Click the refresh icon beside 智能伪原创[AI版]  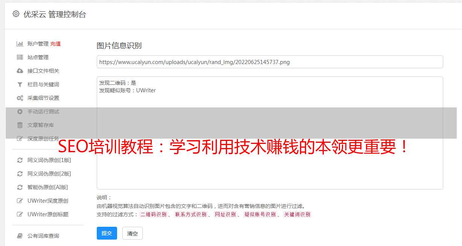(x=20, y=187)
